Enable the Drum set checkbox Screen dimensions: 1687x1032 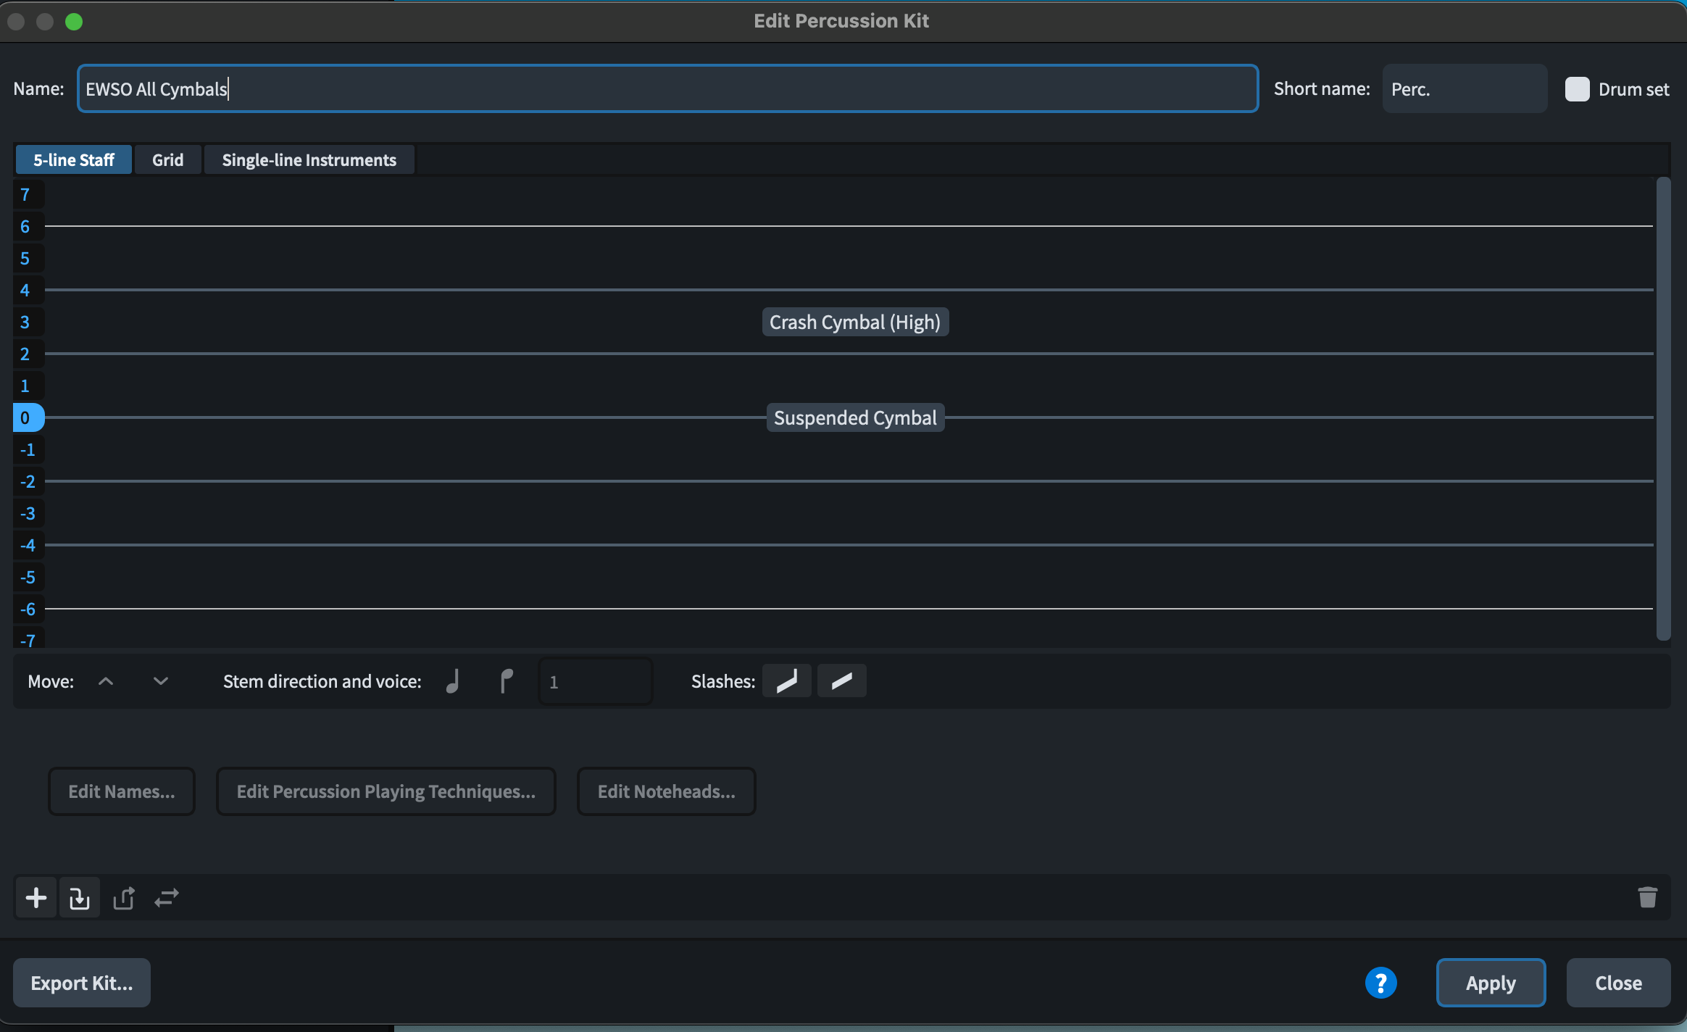point(1578,89)
